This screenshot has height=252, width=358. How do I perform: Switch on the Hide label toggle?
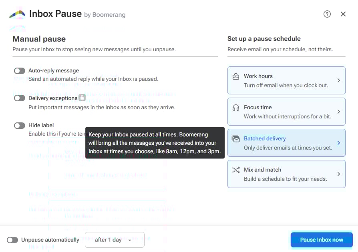tap(20, 126)
